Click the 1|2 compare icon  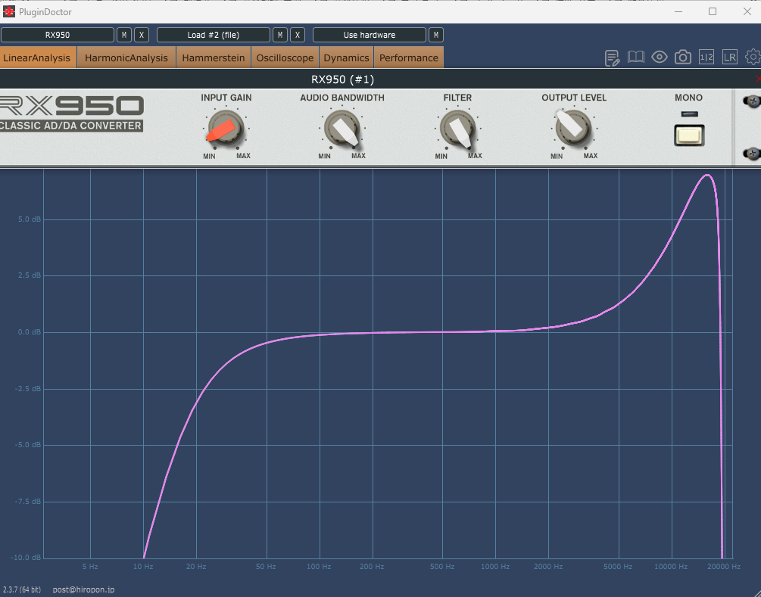pos(706,58)
